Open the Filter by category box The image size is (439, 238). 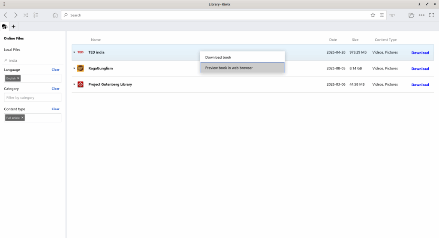[33, 97]
